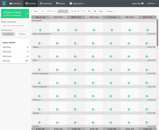Add Tuesday shift for Adrian

tap(57, 56)
